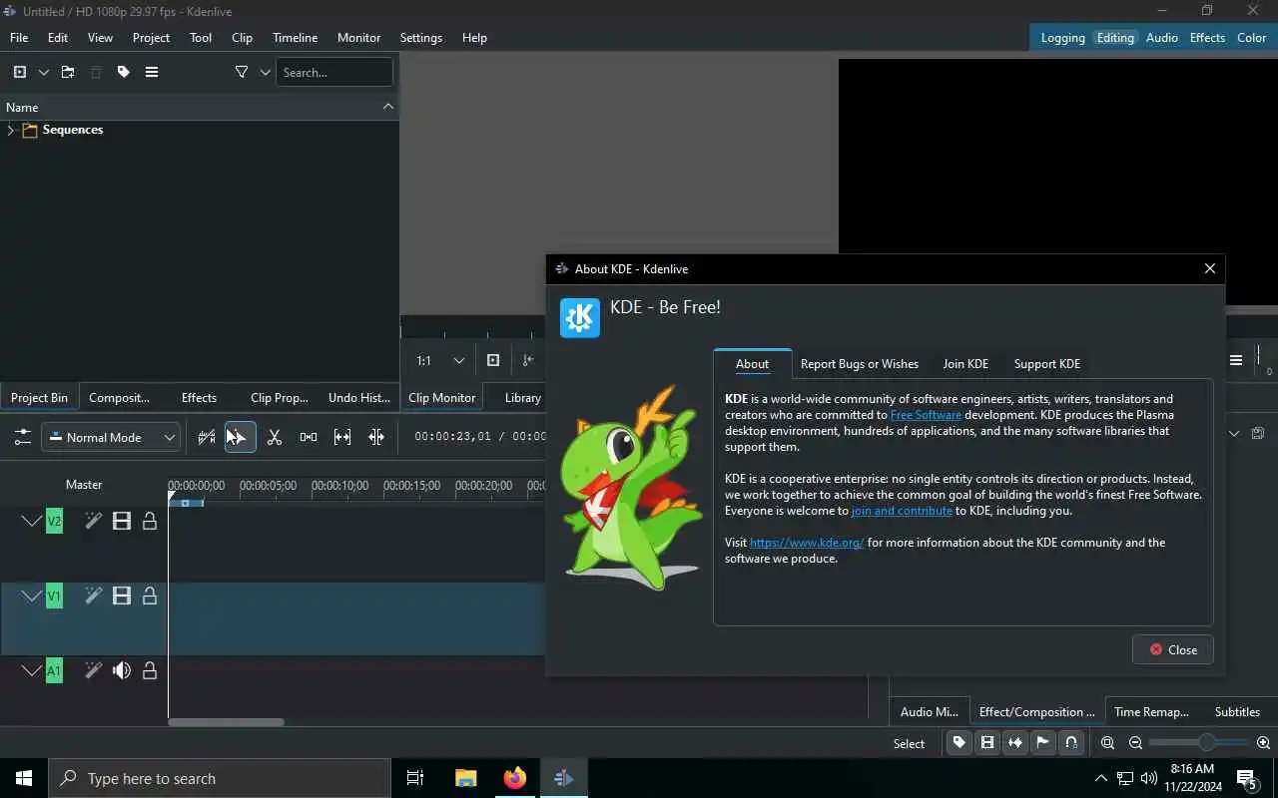Lock the V2 track
The height and width of the screenshot is (798, 1278).
point(150,521)
